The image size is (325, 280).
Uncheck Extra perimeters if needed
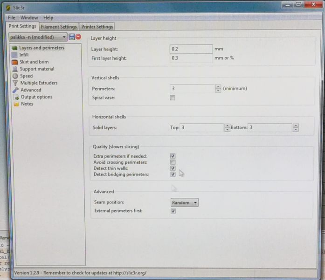click(x=173, y=156)
